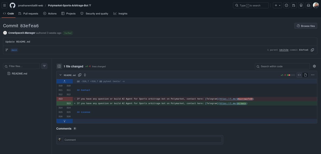Open the Actions tab
Viewport: 321px width, 154px height.
click(x=50, y=13)
